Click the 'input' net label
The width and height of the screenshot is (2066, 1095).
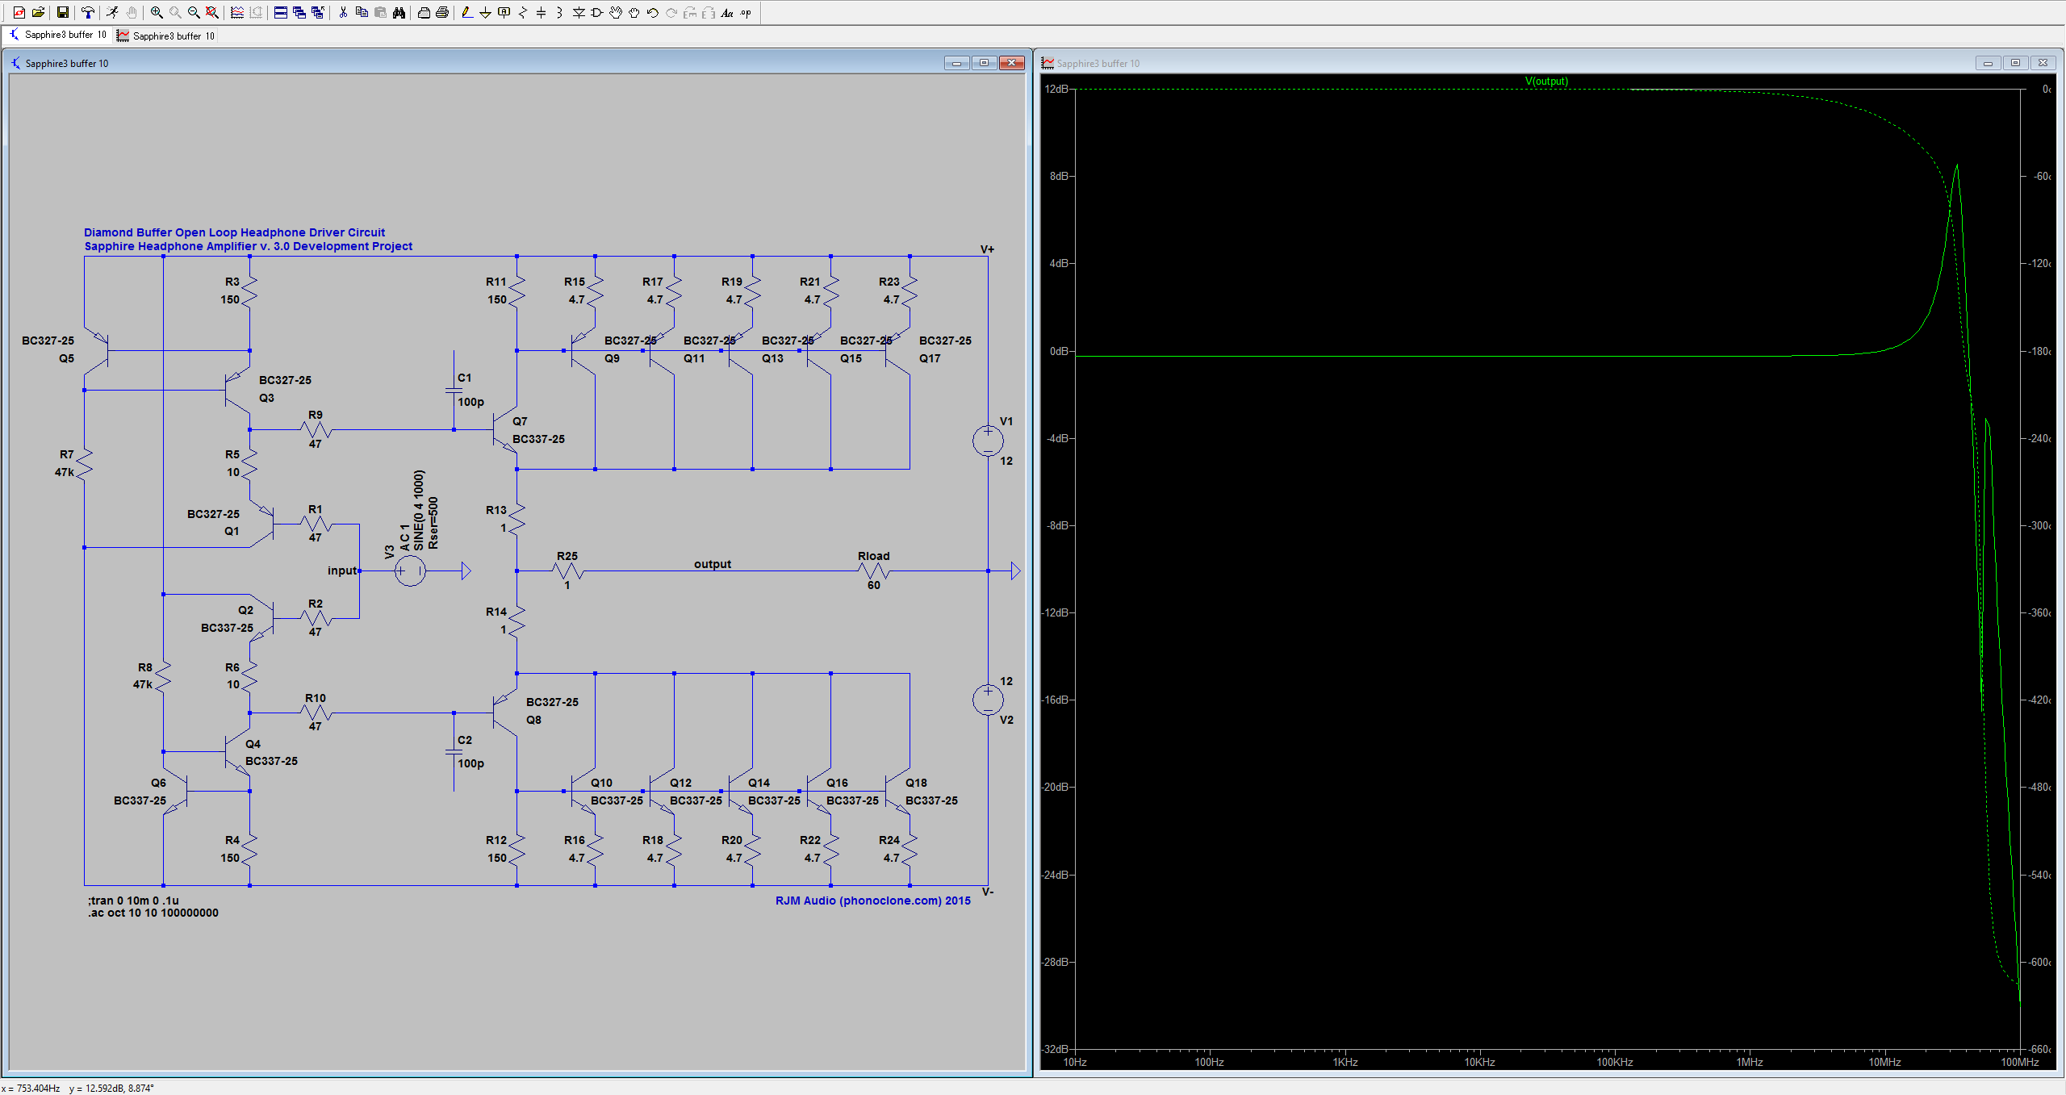tap(342, 570)
